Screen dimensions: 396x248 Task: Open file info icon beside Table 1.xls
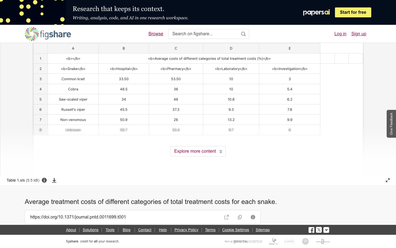click(x=44, y=180)
